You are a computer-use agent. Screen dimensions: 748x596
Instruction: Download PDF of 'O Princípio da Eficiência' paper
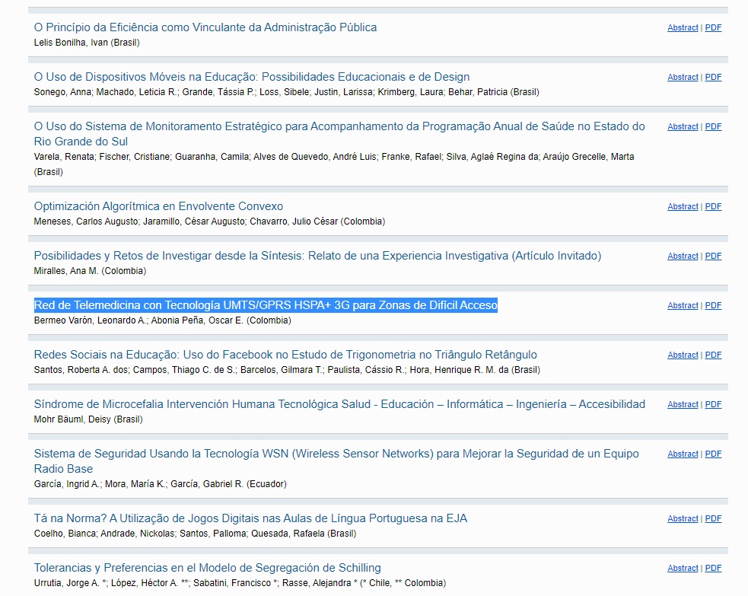(x=713, y=28)
